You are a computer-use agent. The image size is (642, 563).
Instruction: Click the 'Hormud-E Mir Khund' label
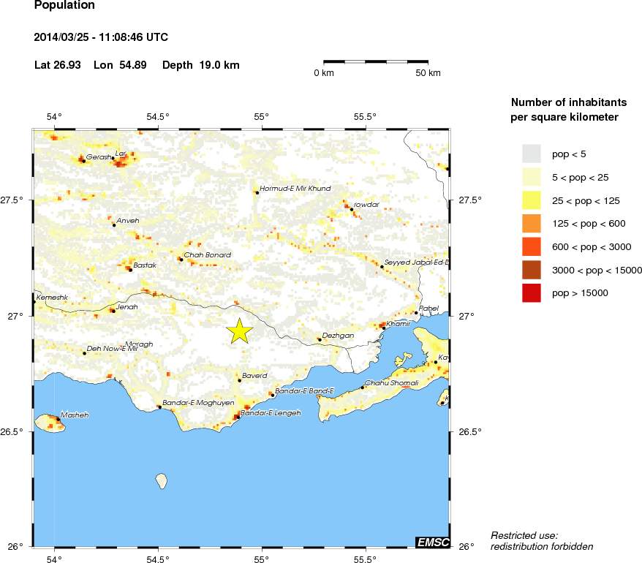coord(295,189)
